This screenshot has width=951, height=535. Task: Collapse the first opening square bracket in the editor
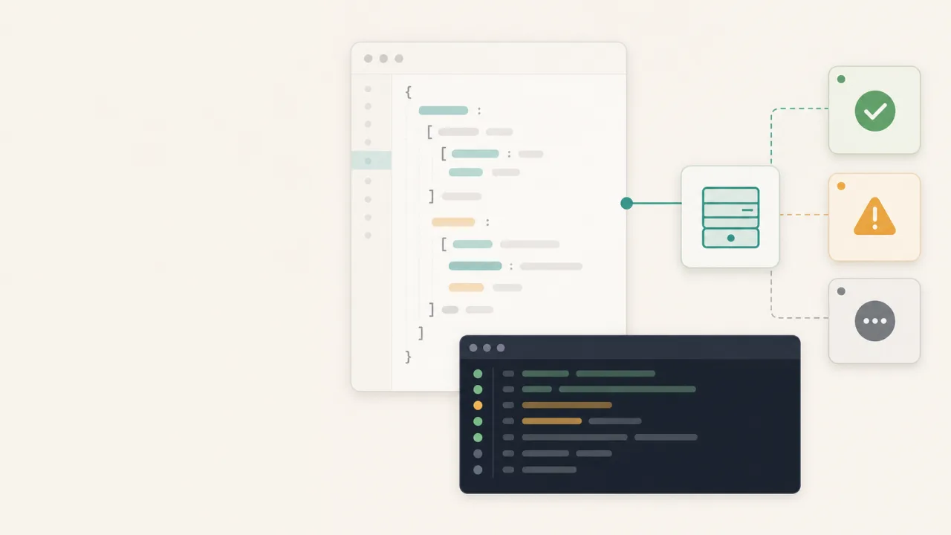coord(429,132)
